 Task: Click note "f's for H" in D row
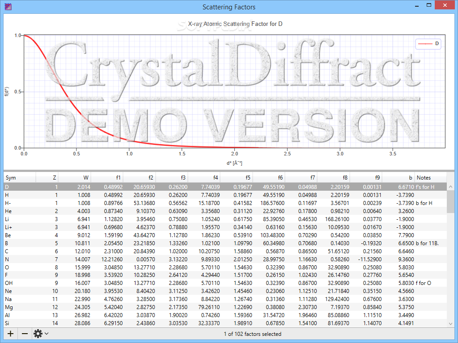point(425,187)
